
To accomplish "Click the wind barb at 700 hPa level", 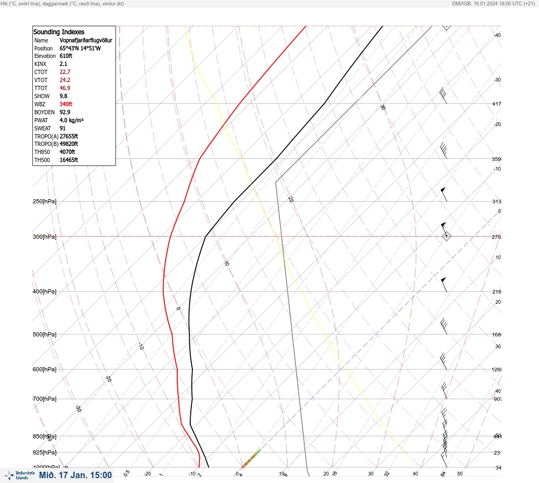I will coord(444,391).
